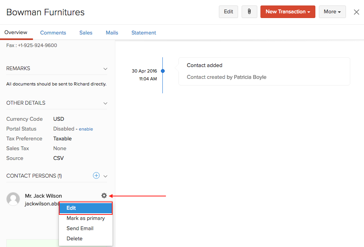Switch to the Comments tab
The image size is (364, 247).
click(53, 33)
